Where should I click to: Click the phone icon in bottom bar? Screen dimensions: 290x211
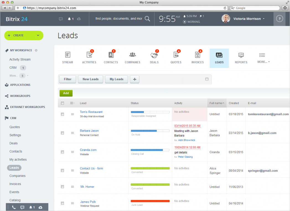click(x=14, y=207)
